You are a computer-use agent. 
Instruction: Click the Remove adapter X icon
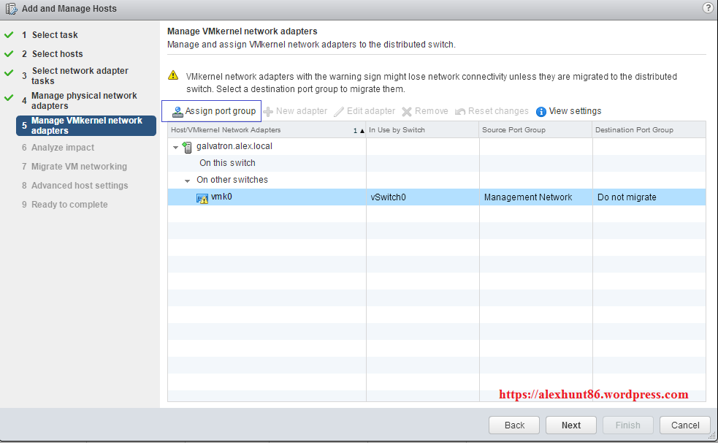(407, 112)
